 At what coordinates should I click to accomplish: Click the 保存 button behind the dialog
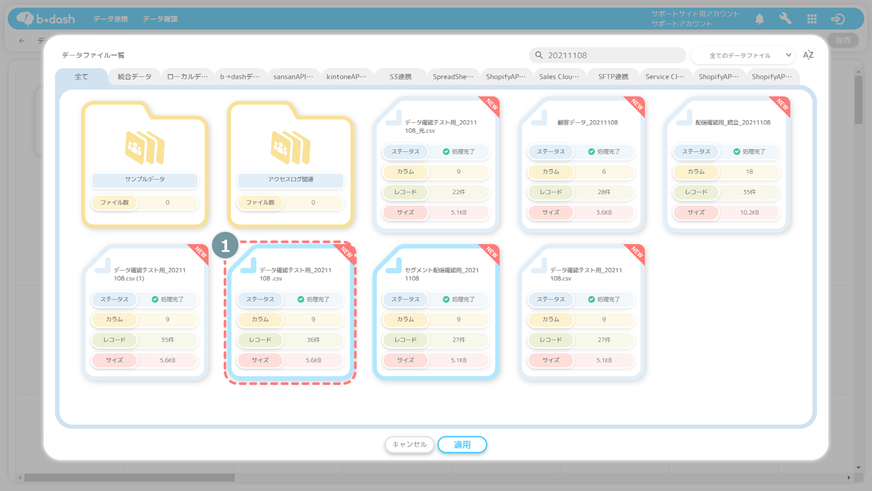843,41
